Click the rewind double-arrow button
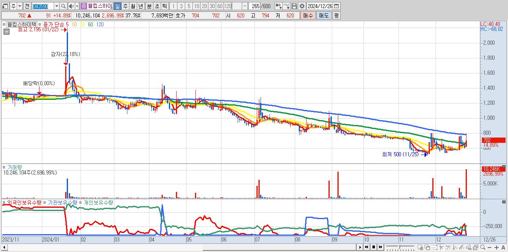 pos(366,247)
